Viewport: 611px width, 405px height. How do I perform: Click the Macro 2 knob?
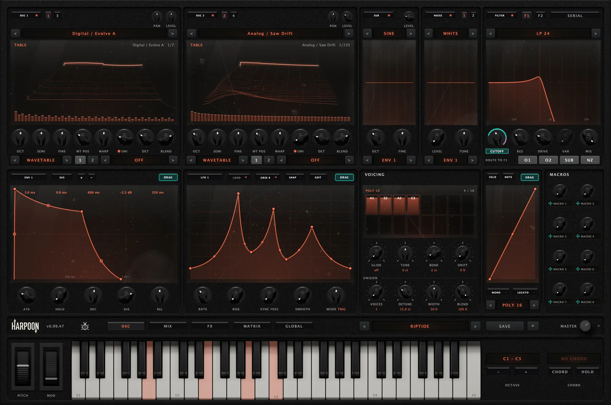pyautogui.click(x=587, y=191)
